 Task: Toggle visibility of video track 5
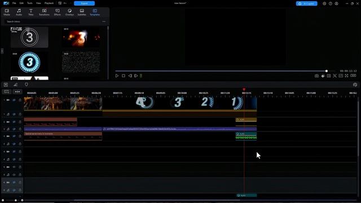click(x=14, y=167)
